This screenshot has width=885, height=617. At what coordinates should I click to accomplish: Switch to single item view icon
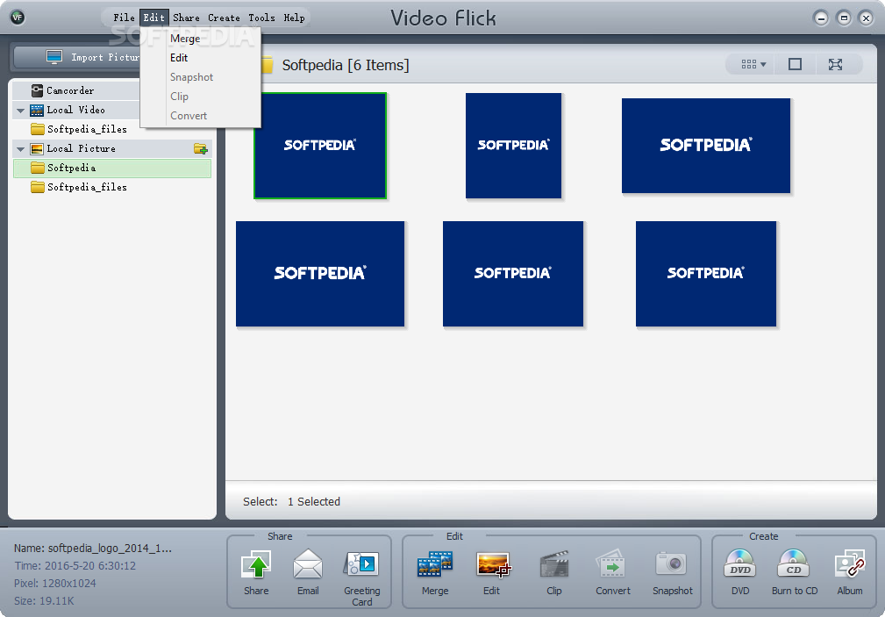(x=795, y=64)
